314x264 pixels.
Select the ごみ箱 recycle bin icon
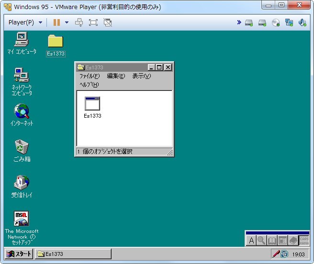pos(22,151)
